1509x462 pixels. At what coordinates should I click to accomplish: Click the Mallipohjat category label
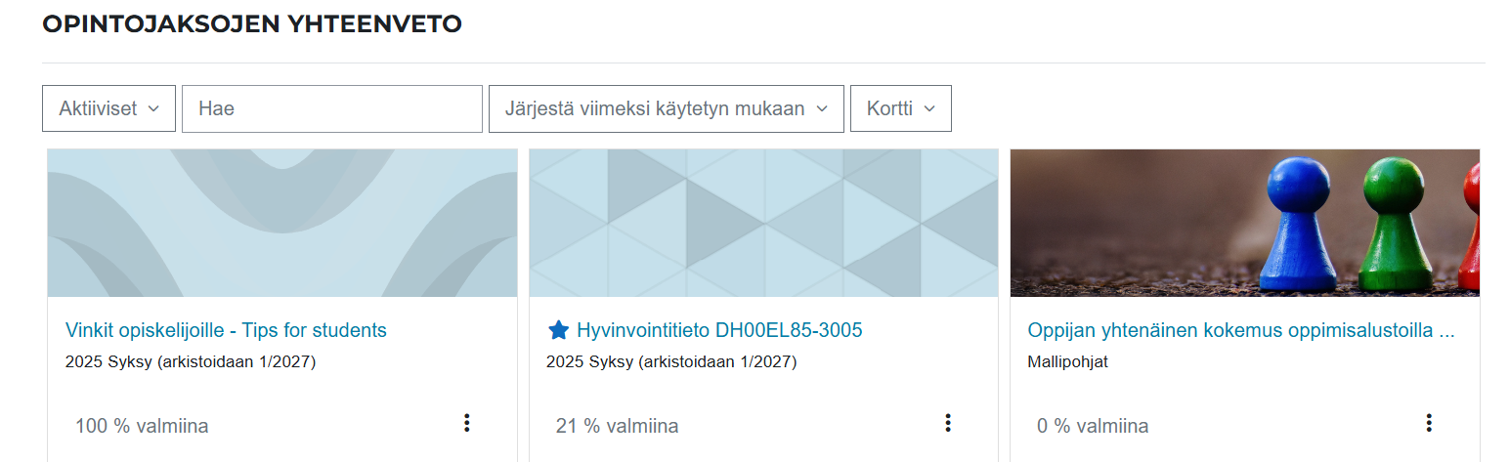(x=1067, y=361)
